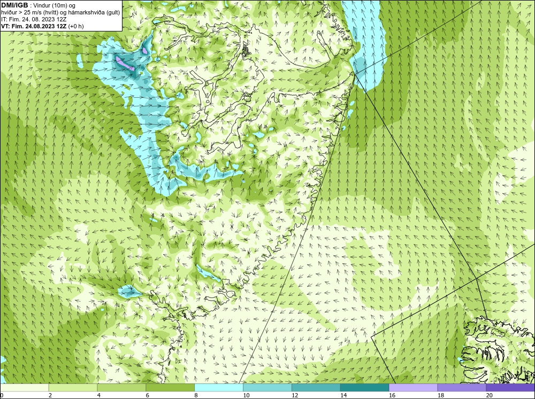This screenshot has height=399, width=535.
Task: Click the scale label "0"
Action: 2,395
